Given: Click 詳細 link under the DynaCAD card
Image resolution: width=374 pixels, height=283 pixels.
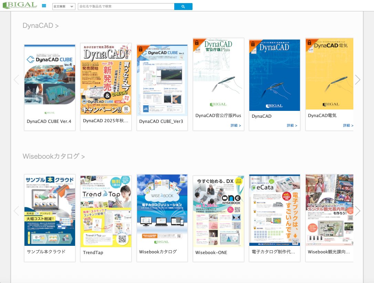Looking at the screenshot, I should click(292, 125).
